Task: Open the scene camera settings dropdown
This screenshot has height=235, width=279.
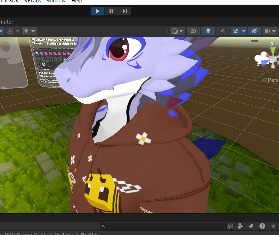Action: pos(271,31)
